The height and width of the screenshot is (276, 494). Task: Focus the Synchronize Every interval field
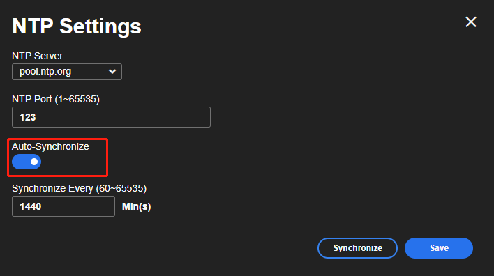tap(63, 206)
